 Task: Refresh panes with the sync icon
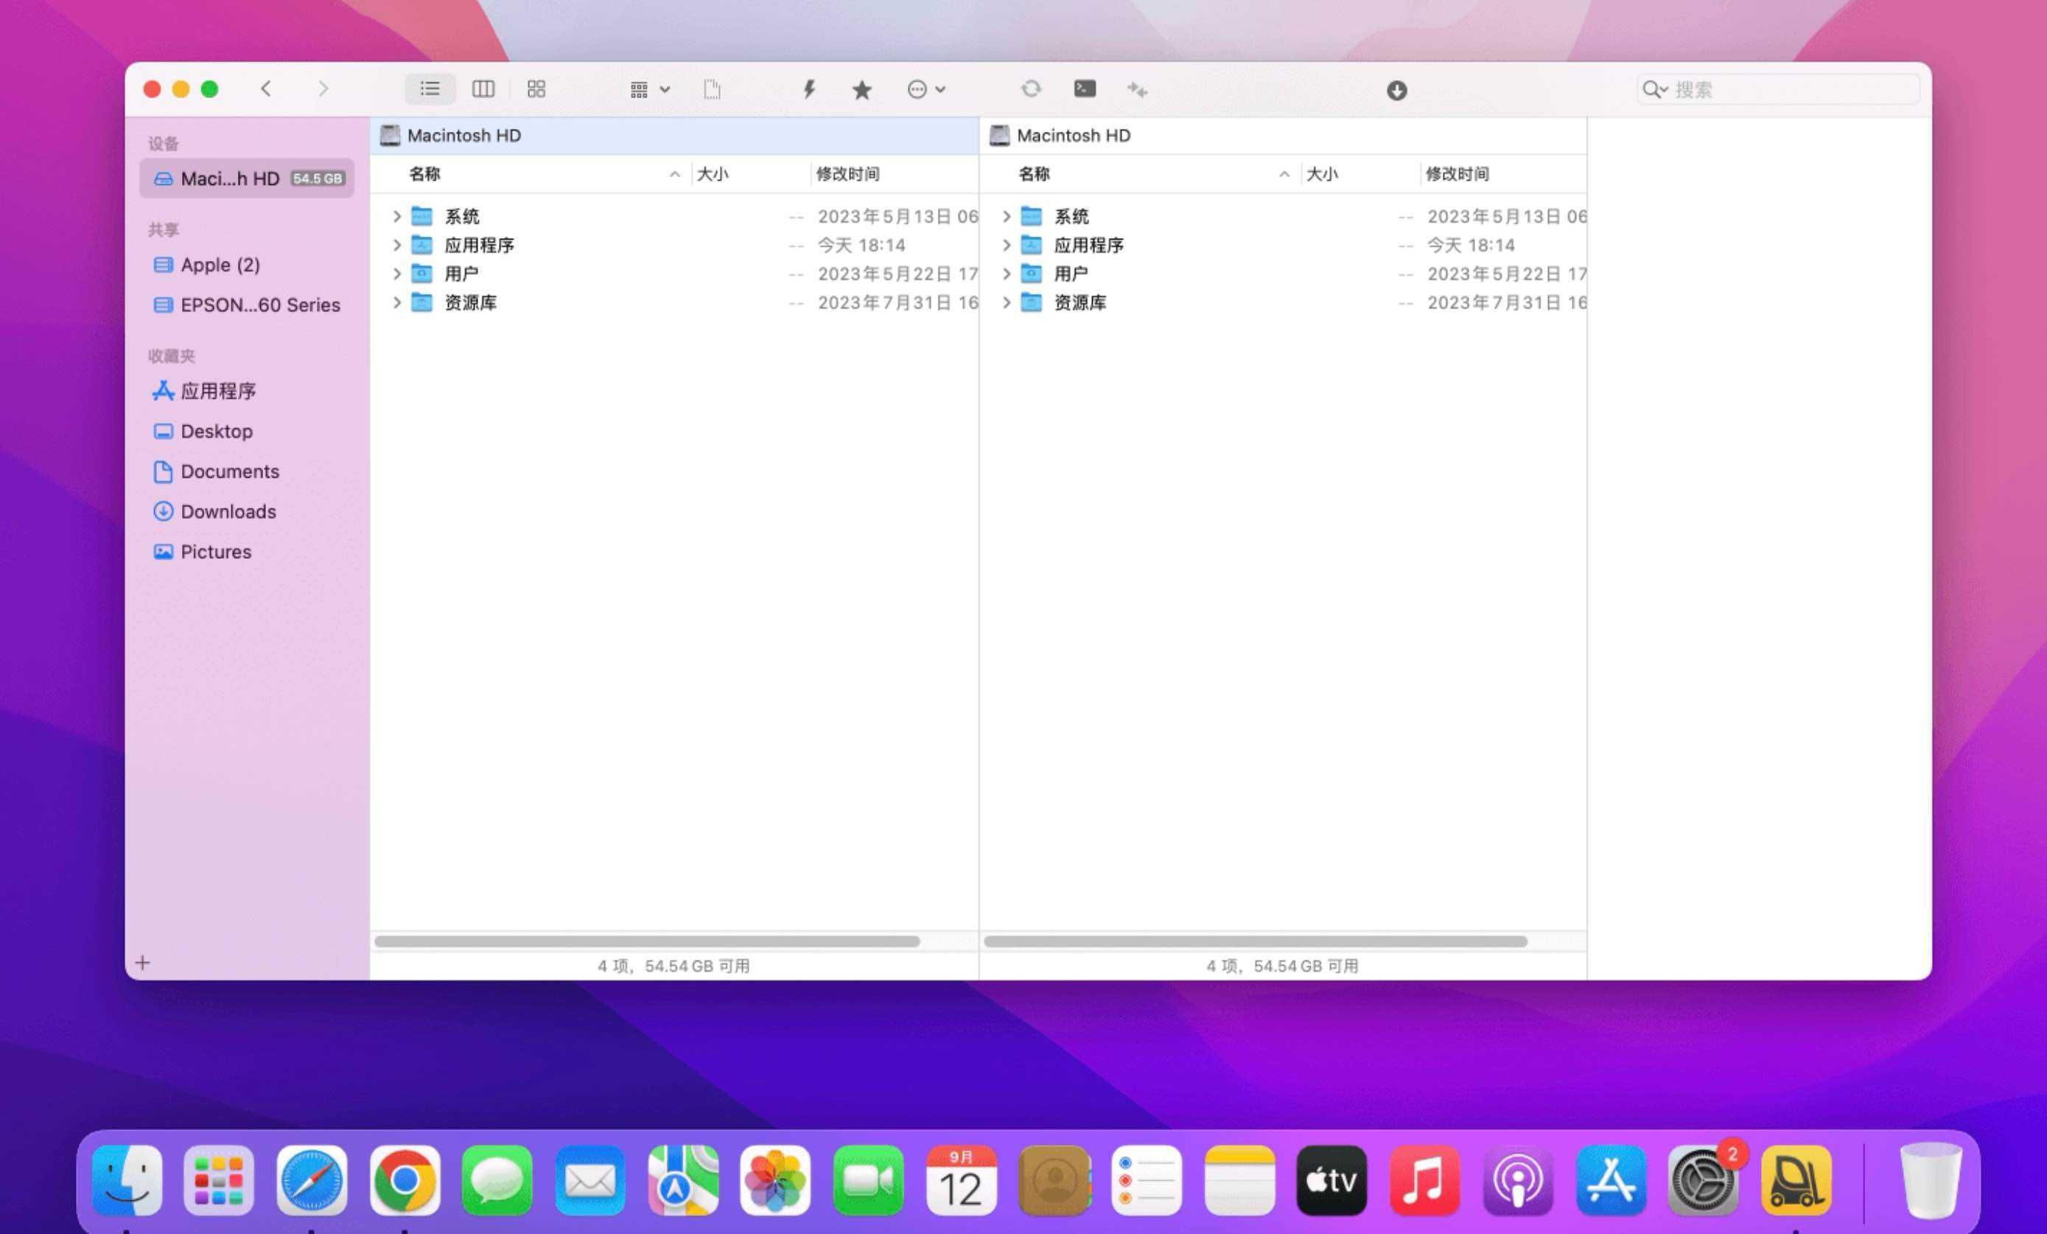pos(1031,89)
